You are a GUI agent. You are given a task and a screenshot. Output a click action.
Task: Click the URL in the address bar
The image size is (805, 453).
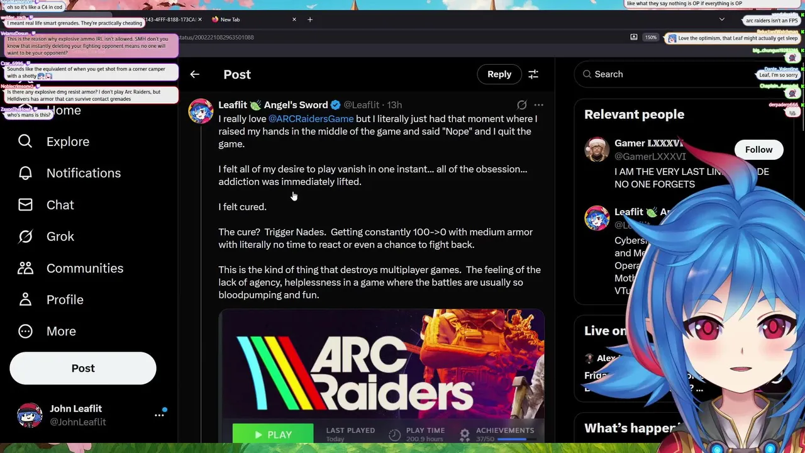point(216,38)
